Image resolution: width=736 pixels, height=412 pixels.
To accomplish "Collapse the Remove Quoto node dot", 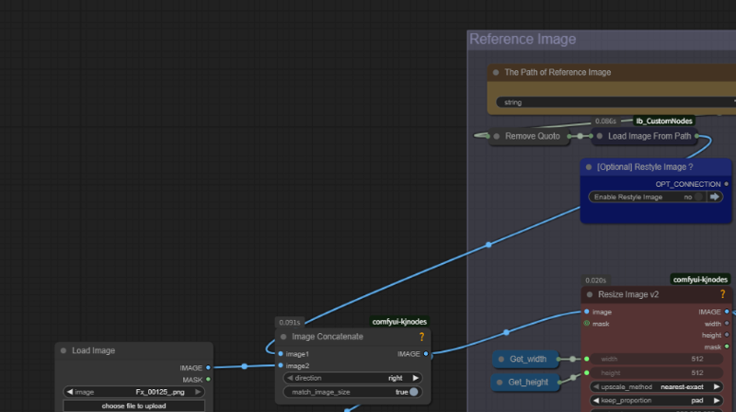I will pos(496,136).
